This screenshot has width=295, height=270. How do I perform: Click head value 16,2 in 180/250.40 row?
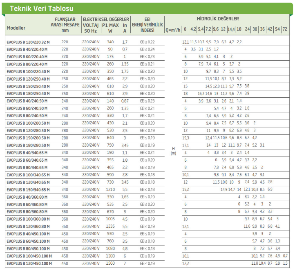[x=201, y=94]
